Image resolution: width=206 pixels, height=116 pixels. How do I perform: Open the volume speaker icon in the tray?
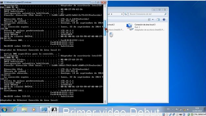[x=188, y=109]
